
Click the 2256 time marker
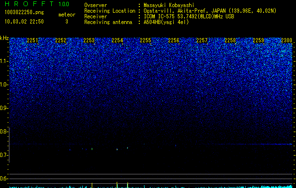tap(174, 40)
